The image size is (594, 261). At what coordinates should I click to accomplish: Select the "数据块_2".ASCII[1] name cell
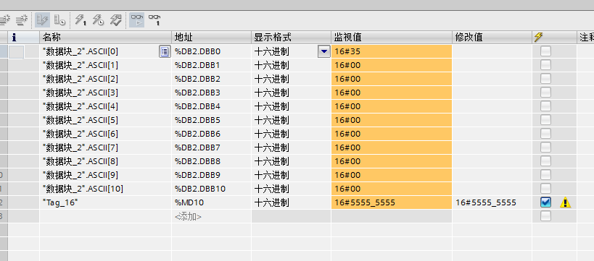tap(105, 65)
